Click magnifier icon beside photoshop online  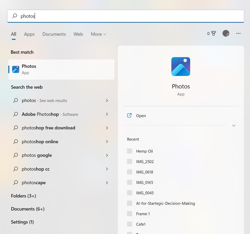(x=16, y=141)
